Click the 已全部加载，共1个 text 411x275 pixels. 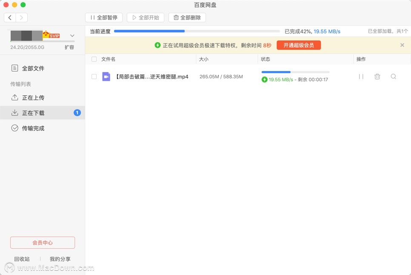[388, 31]
